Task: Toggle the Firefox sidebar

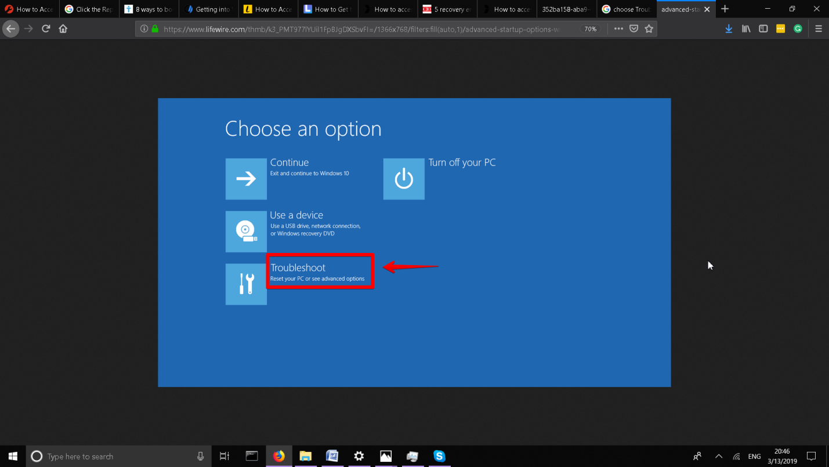Action: 763,28
